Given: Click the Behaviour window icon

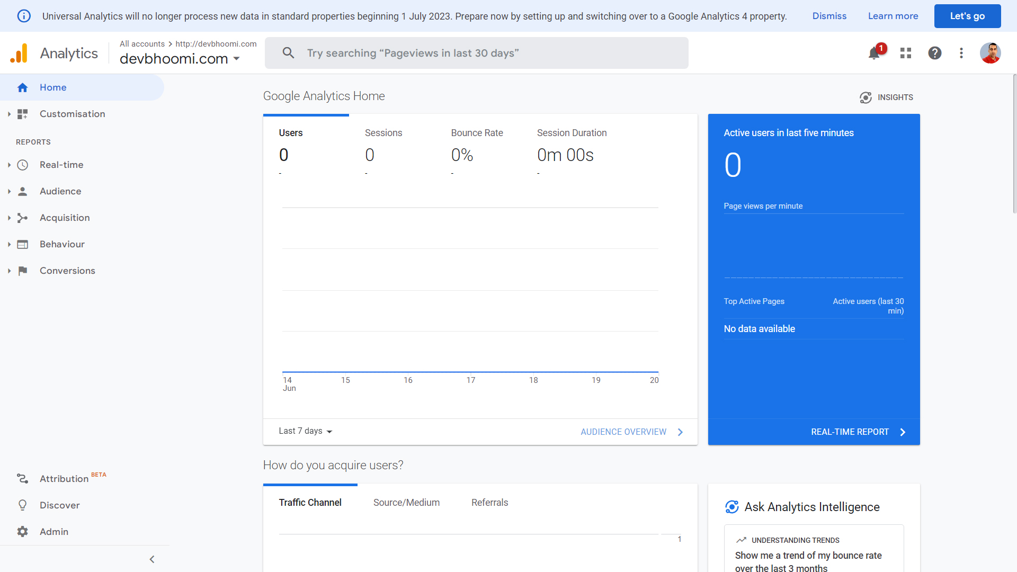Looking at the screenshot, I should (x=22, y=244).
